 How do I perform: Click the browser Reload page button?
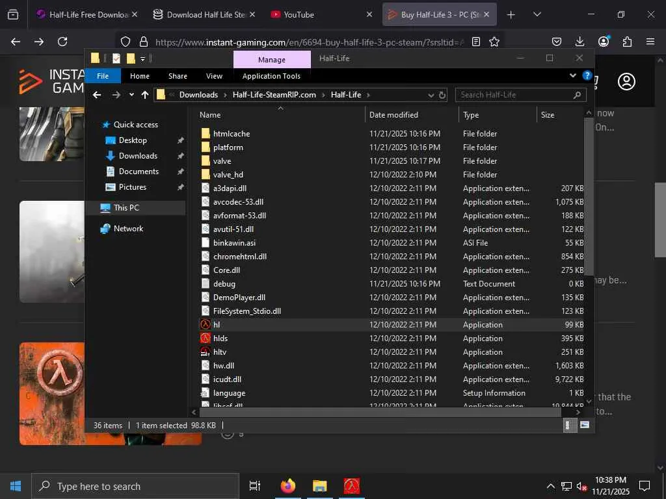click(62, 42)
